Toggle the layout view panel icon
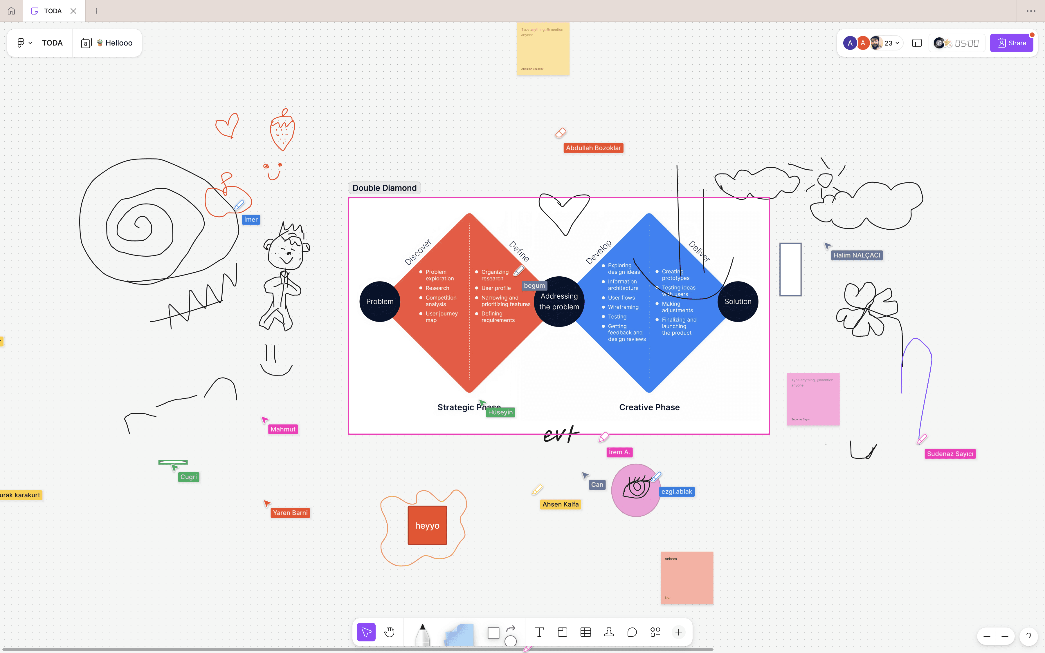 [x=917, y=43]
